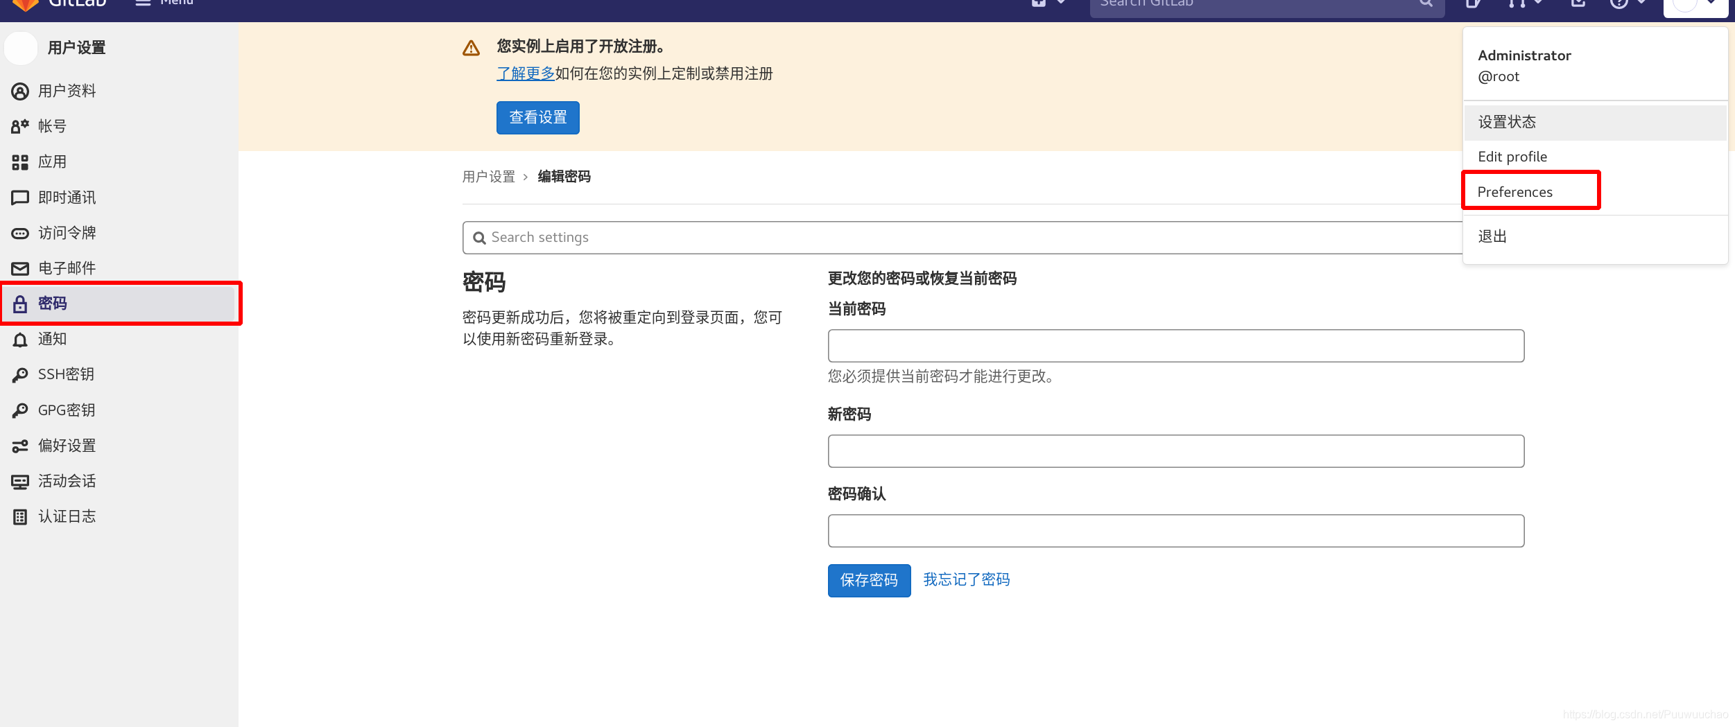Open 即时通讯 settings
Viewport: 1735px width, 727px height.
pos(67,197)
